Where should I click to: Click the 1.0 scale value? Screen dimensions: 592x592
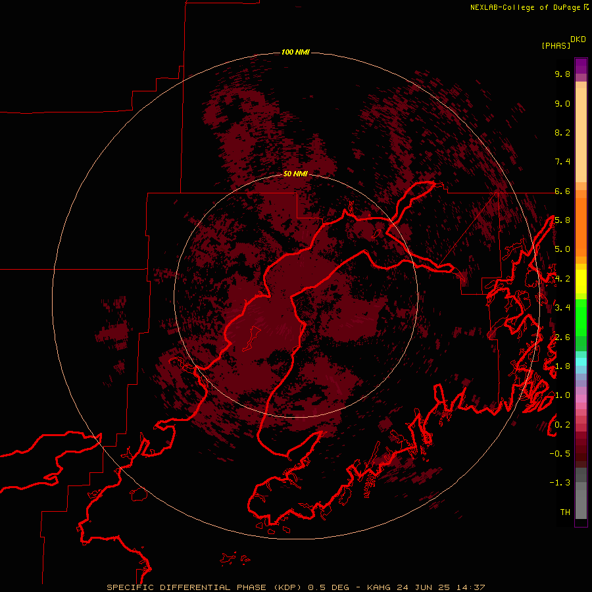click(562, 395)
